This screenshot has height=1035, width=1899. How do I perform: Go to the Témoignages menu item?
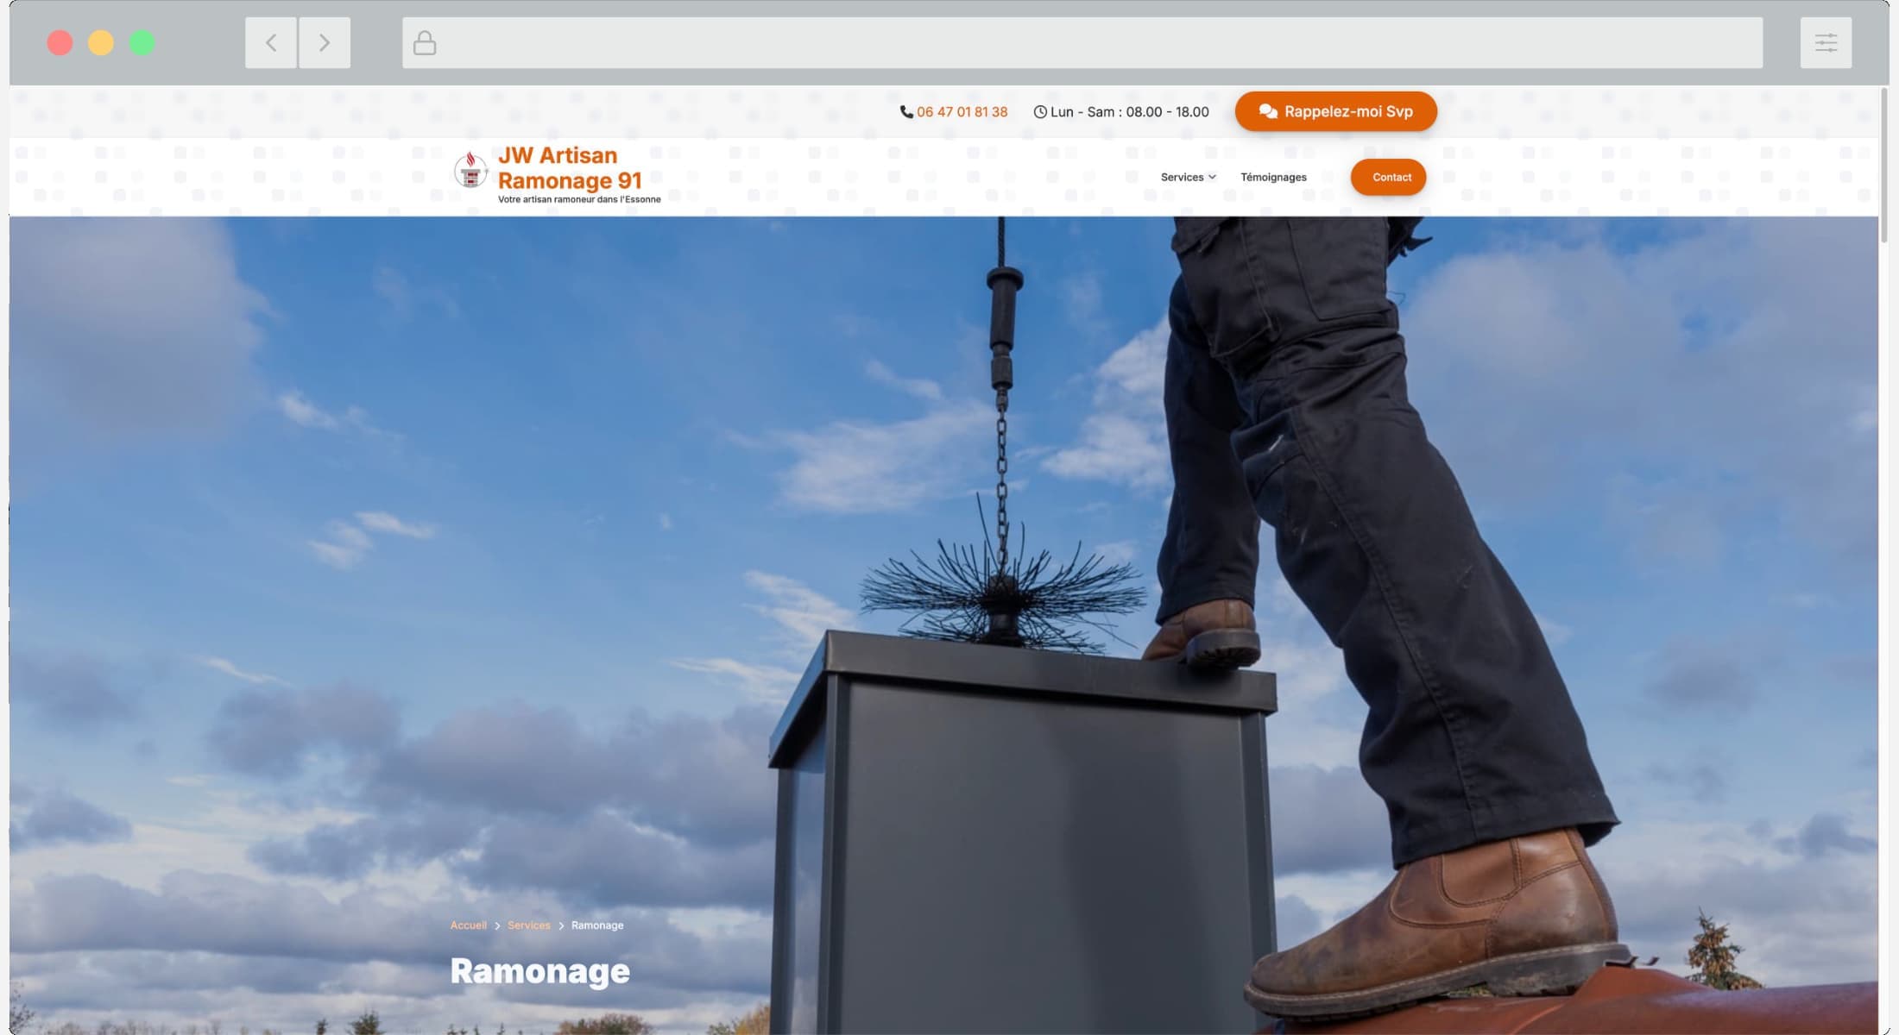tap(1273, 178)
